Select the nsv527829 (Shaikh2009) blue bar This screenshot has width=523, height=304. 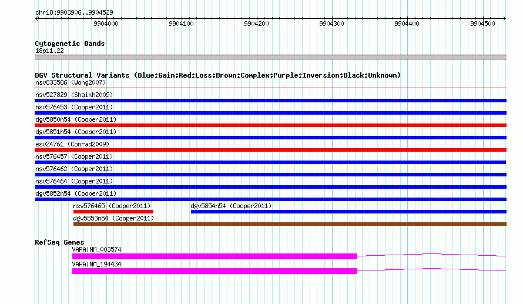click(270, 101)
